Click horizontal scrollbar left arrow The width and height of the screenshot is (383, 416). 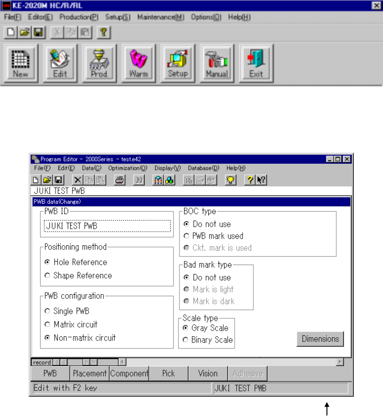(122, 362)
